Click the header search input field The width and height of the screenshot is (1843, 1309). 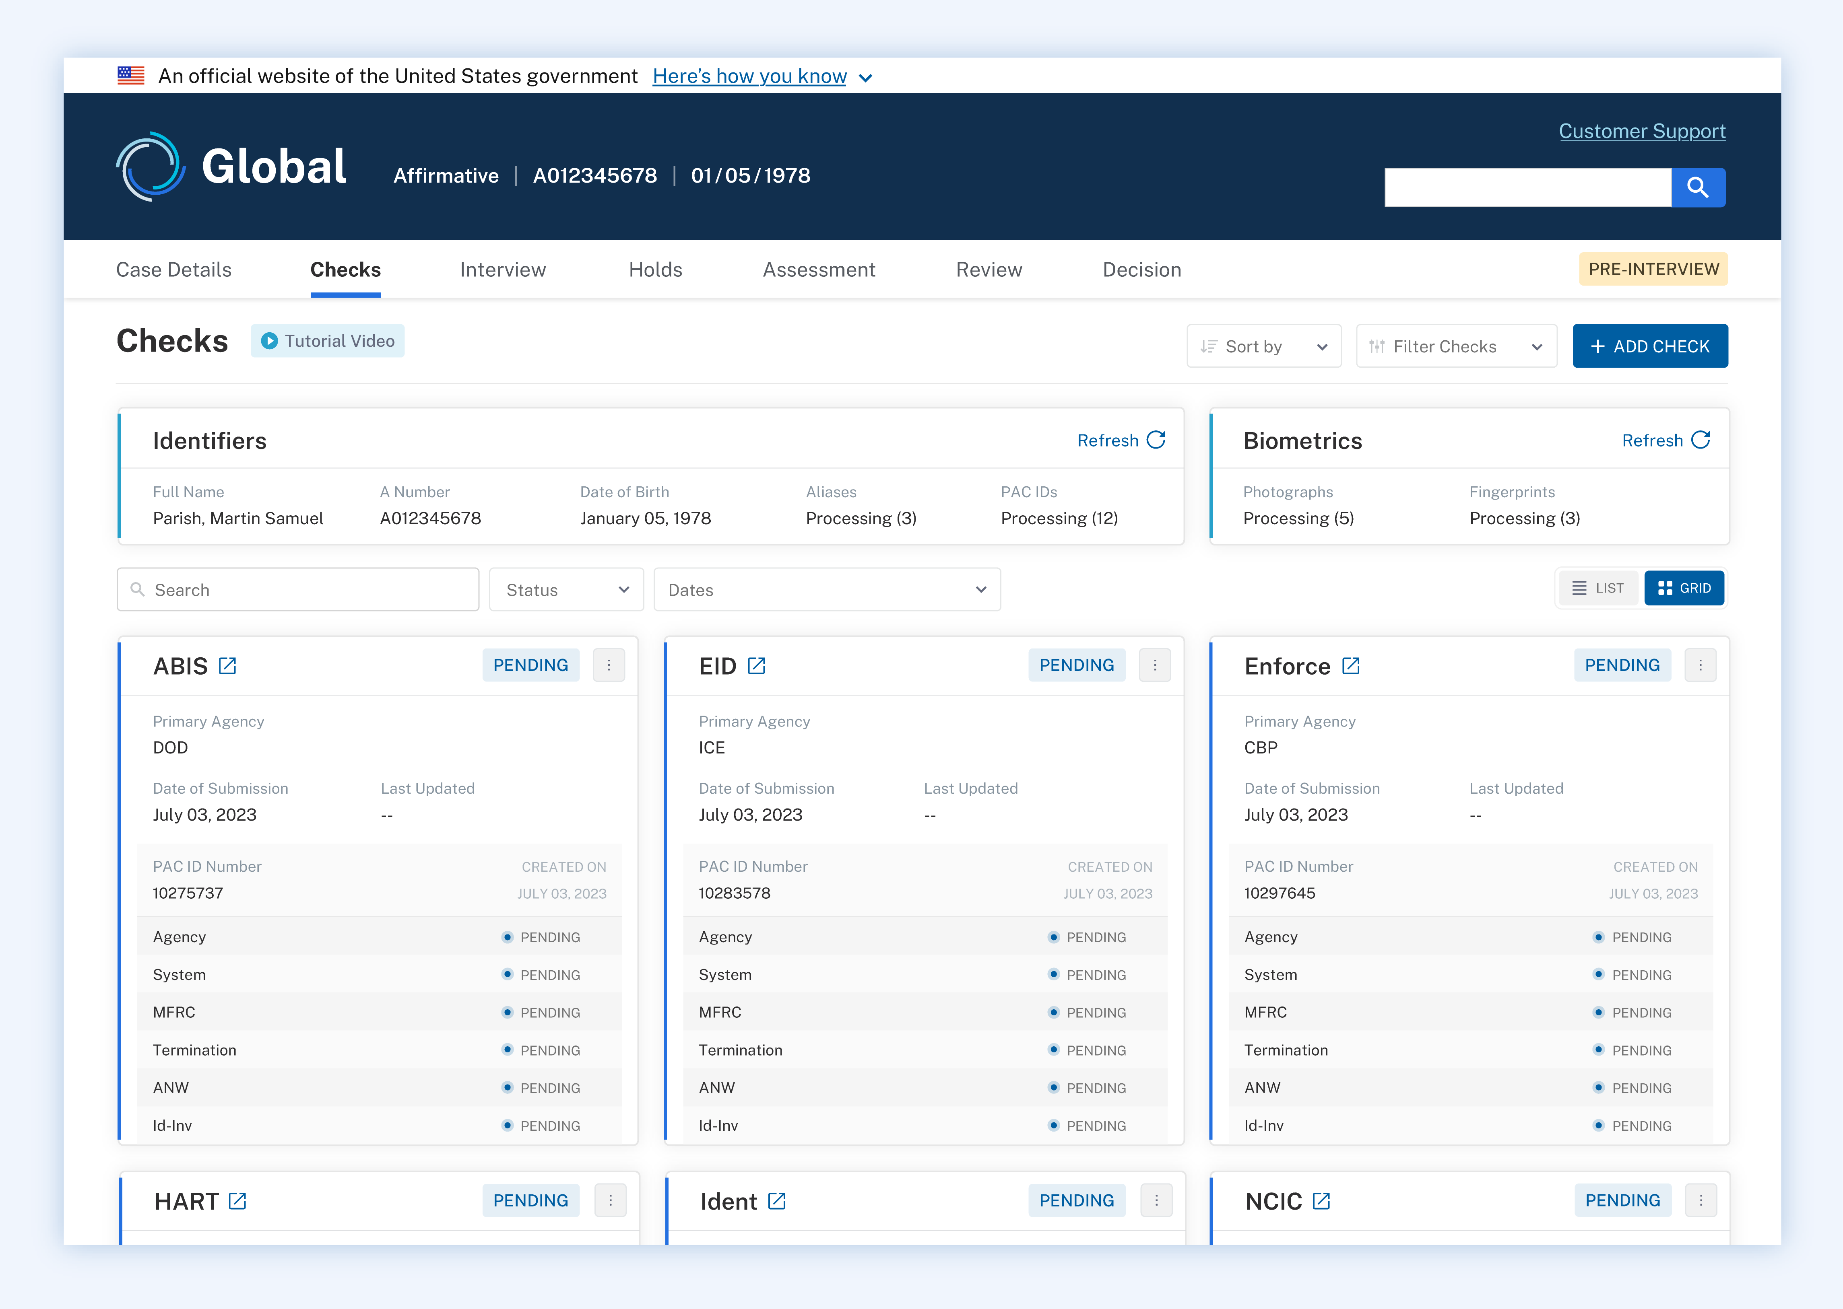point(1527,187)
